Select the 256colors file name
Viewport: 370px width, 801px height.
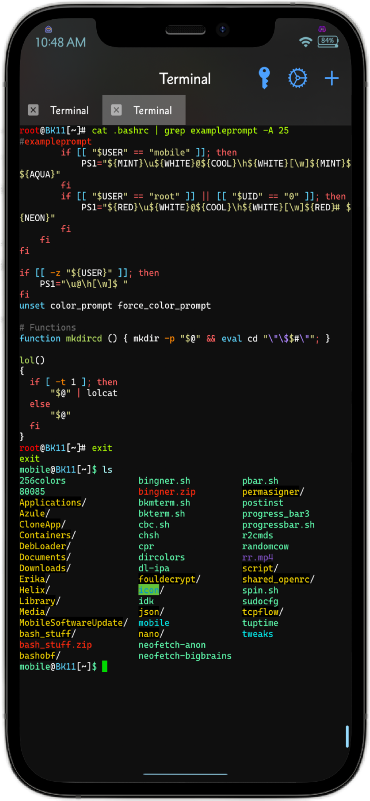[43, 481]
